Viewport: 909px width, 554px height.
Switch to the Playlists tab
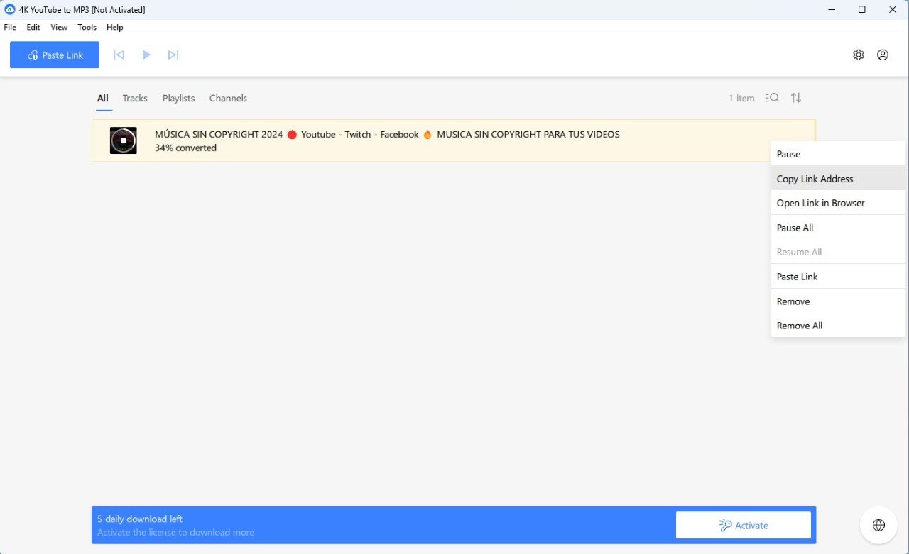tap(178, 99)
